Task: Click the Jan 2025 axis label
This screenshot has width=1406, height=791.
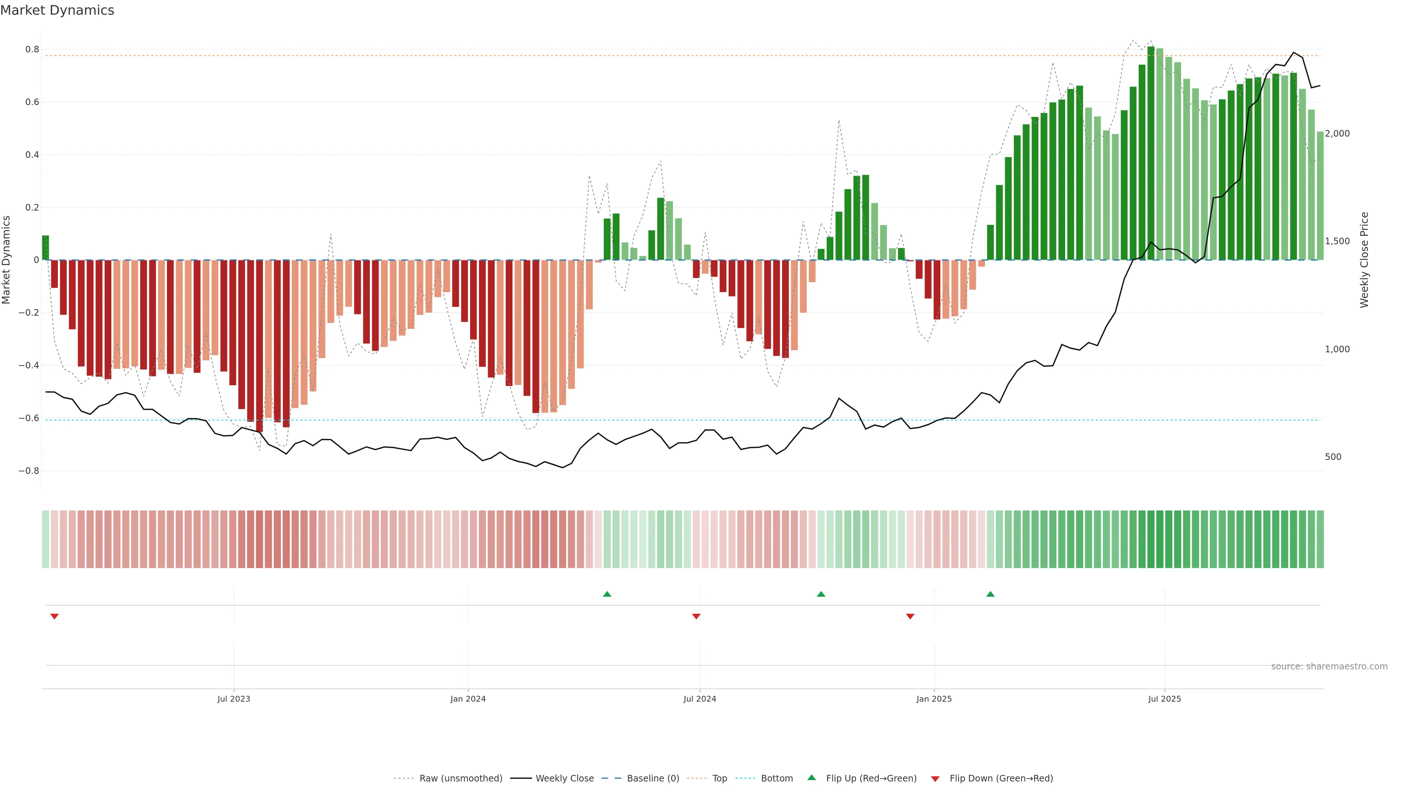Action: click(x=934, y=699)
